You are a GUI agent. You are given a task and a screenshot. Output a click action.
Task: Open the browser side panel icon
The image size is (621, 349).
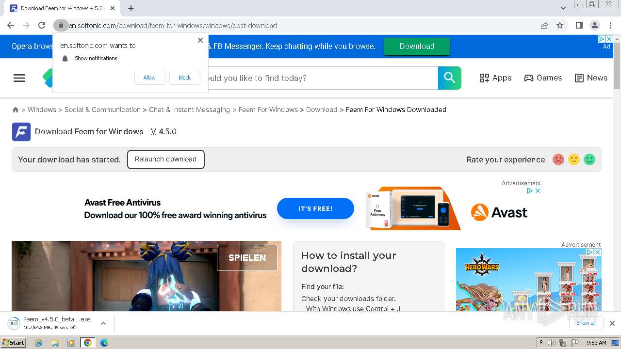579,25
